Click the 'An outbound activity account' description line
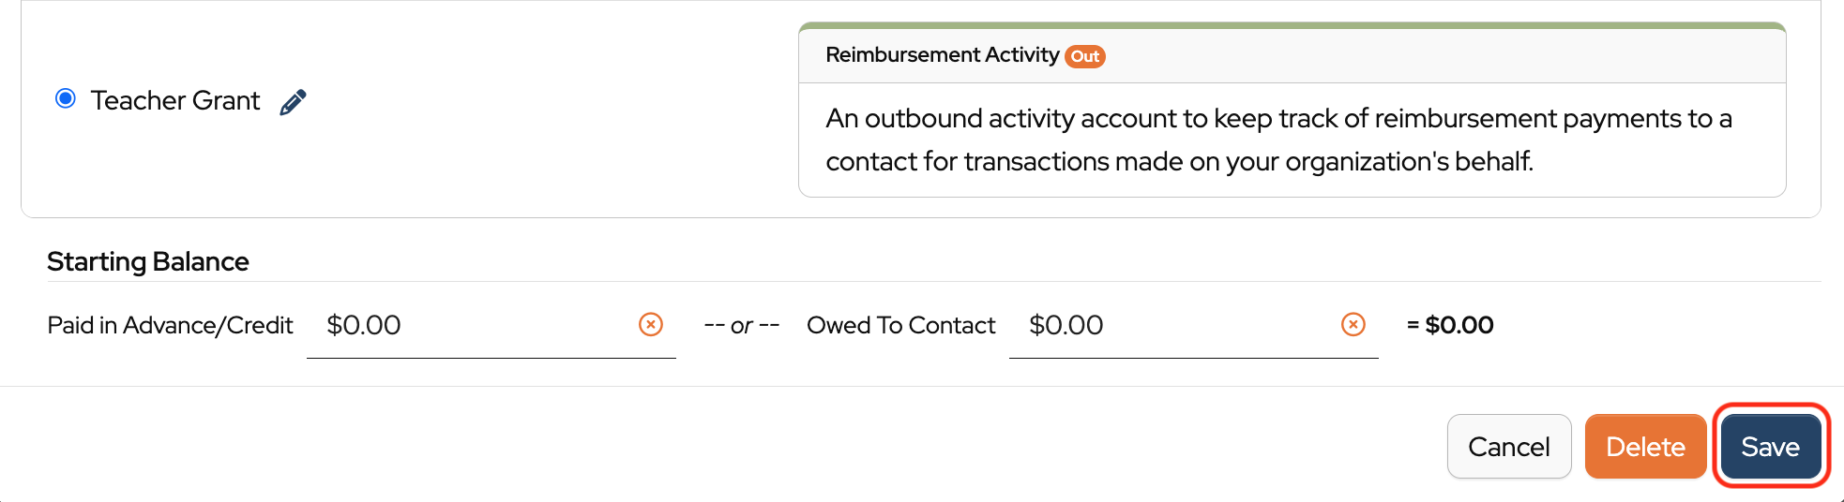 coord(1277,119)
